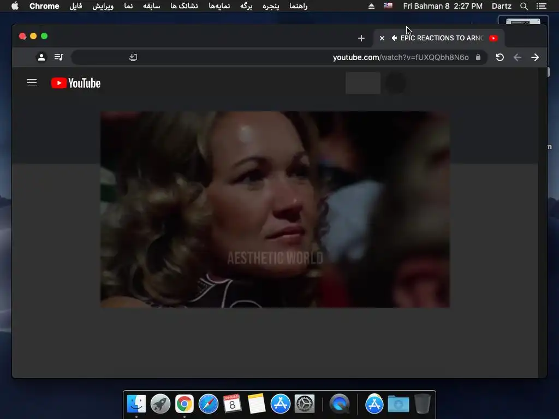Open the Trash in the dock

tap(423, 404)
